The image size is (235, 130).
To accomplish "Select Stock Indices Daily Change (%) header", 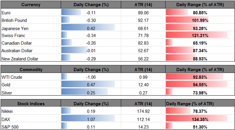I will pyautogui.click(x=91, y=104).
